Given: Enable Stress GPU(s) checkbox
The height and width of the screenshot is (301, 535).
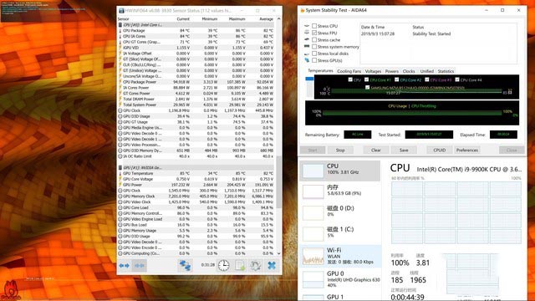Looking at the screenshot, I should (x=314, y=60).
